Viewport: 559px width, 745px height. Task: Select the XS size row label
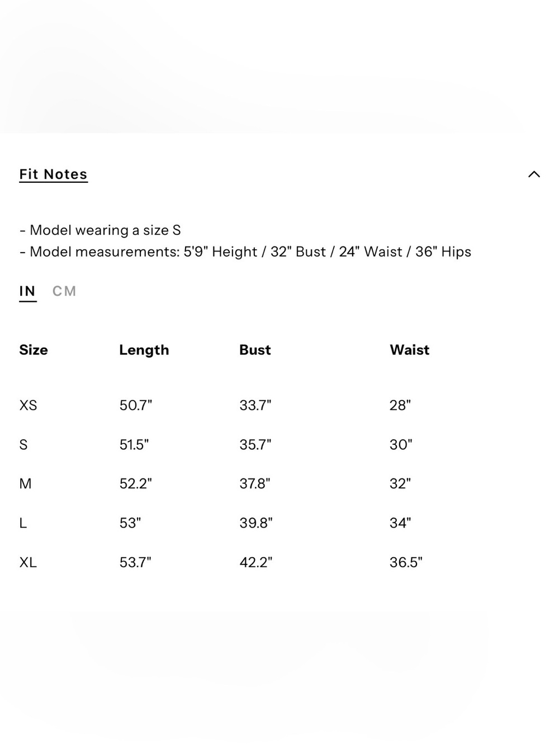click(28, 405)
